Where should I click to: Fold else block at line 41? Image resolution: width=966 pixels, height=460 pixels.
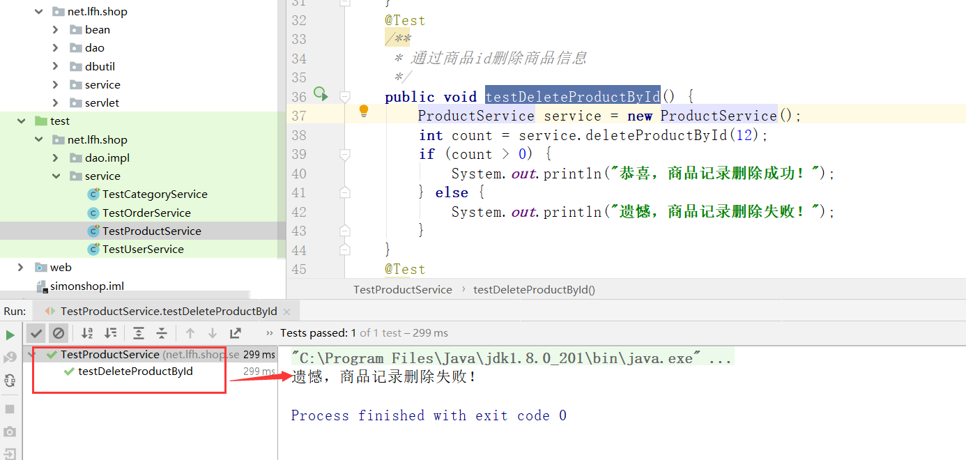pyautogui.click(x=344, y=192)
